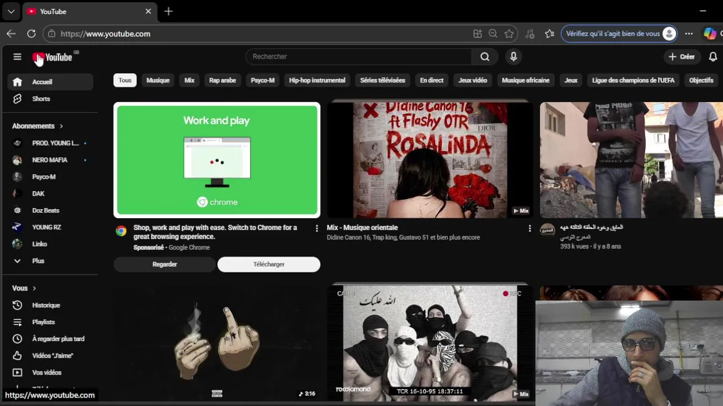
Task: Open browser tab search dropdown
Action: 11,11
